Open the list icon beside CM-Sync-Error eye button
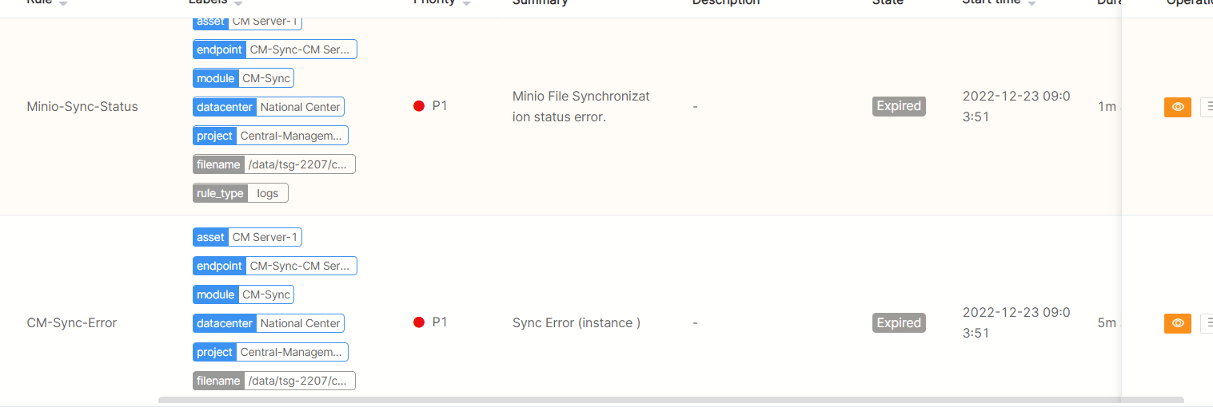The image size is (1213, 407). click(1207, 323)
